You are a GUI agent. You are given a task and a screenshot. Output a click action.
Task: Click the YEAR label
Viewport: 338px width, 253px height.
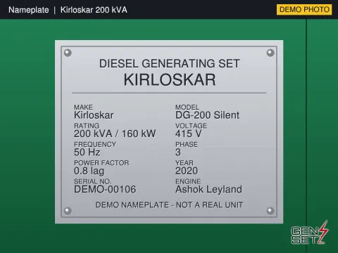pos(184,163)
